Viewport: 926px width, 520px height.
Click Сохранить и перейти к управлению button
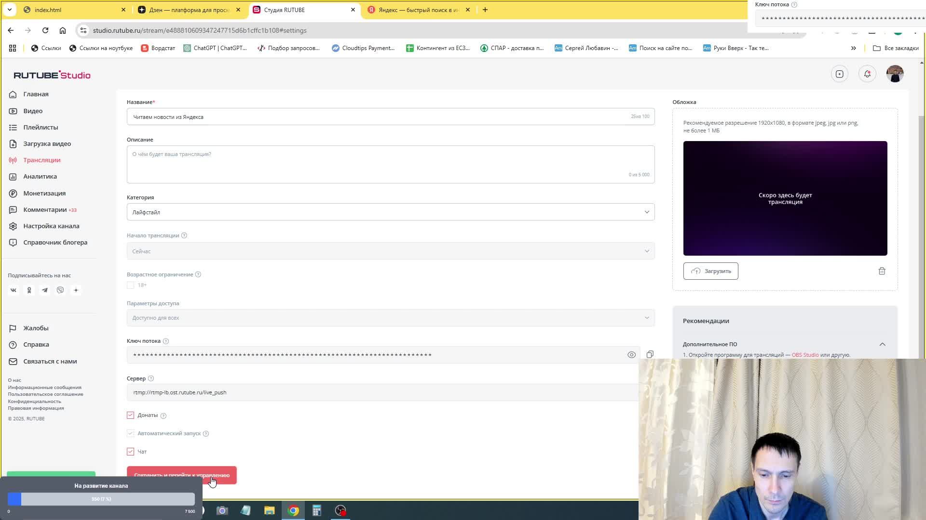tap(181, 475)
